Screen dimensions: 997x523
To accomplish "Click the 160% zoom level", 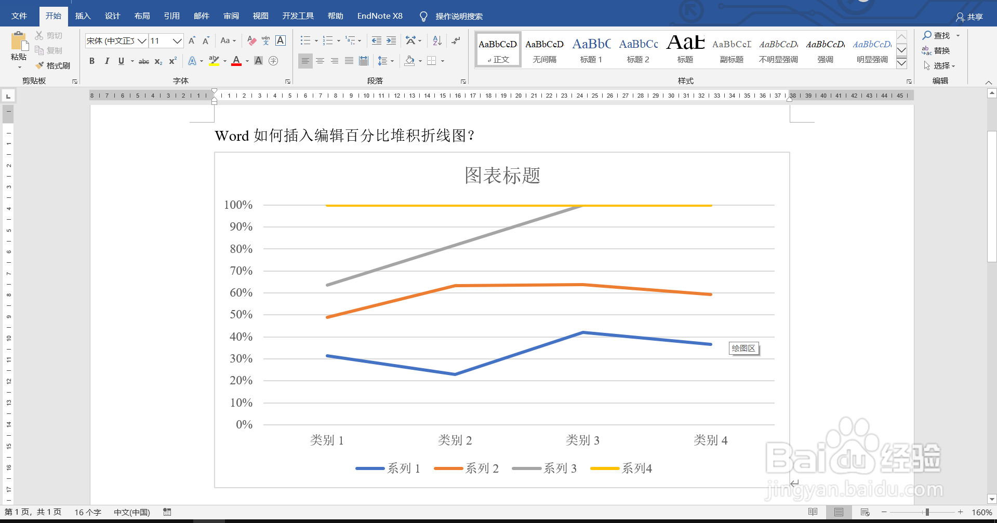I will pos(981,512).
